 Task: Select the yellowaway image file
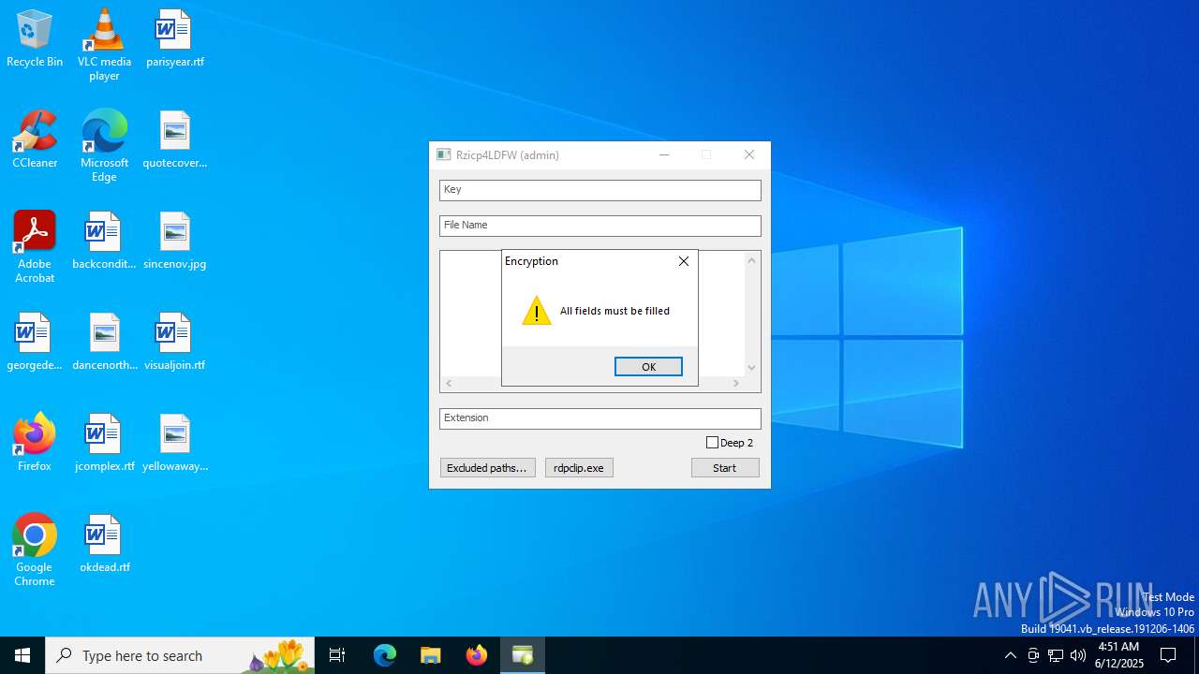point(174,443)
